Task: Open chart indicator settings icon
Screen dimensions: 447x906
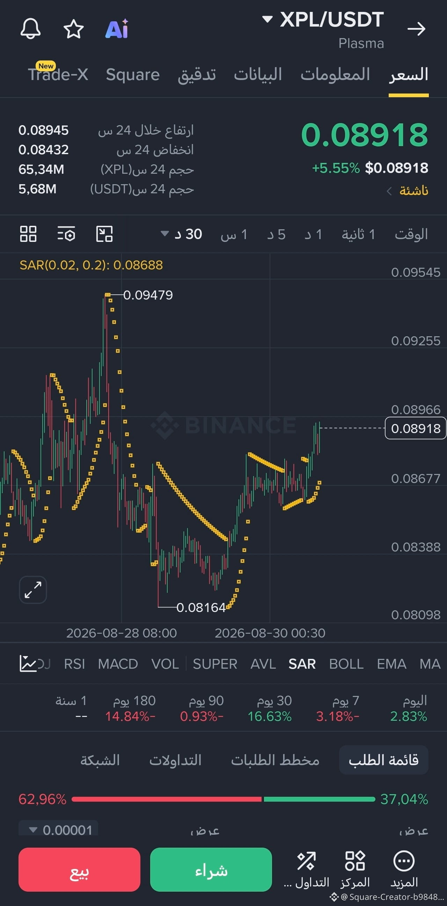Action: click(x=66, y=234)
